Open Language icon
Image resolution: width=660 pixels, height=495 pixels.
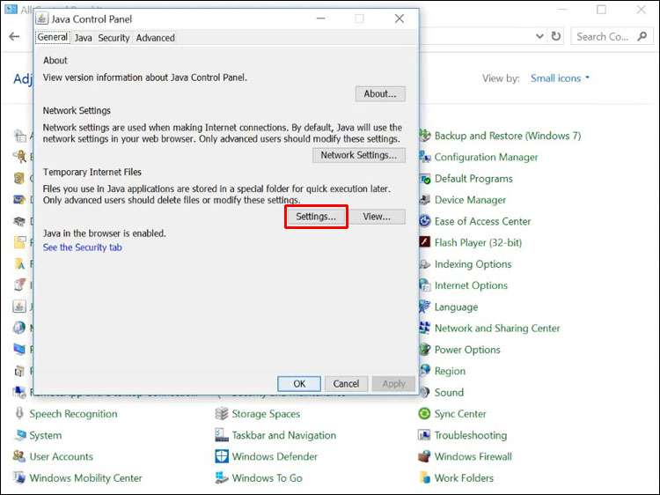coord(425,307)
